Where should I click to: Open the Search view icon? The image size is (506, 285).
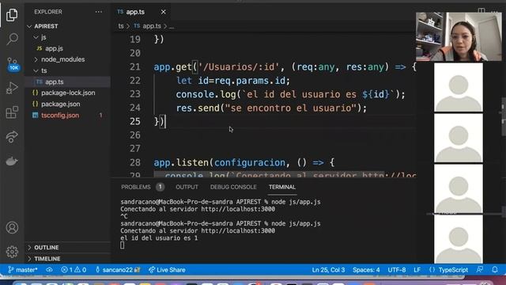tap(12, 39)
